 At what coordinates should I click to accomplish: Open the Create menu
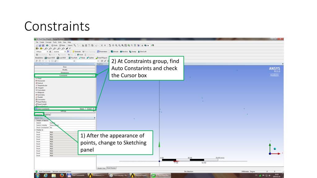[42, 42]
